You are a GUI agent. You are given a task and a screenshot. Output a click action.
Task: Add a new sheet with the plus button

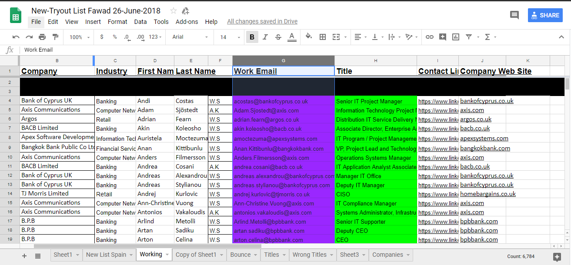(x=24, y=255)
